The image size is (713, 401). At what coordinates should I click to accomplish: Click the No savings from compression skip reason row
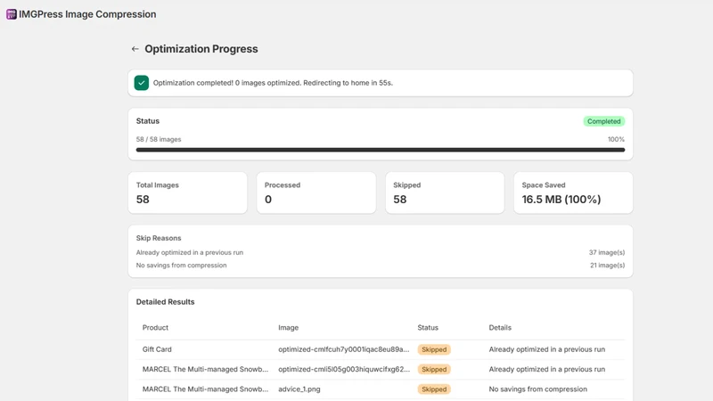point(381,265)
